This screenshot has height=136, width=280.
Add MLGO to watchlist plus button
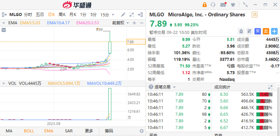(274, 31)
